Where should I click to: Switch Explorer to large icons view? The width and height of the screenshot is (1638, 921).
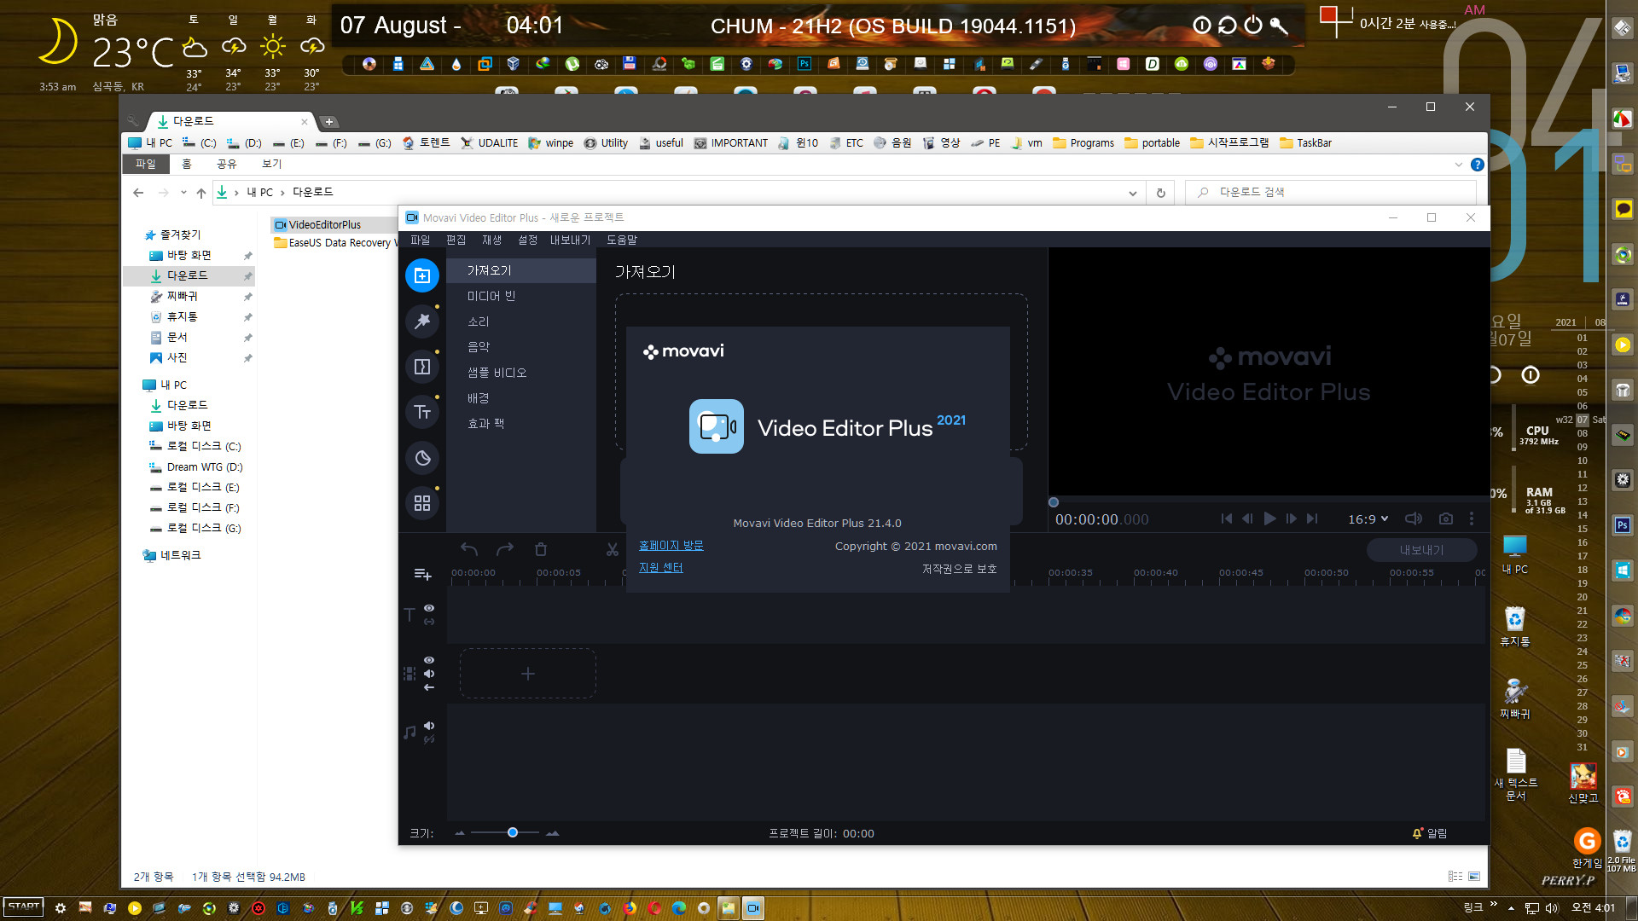pyautogui.click(x=1474, y=876)
